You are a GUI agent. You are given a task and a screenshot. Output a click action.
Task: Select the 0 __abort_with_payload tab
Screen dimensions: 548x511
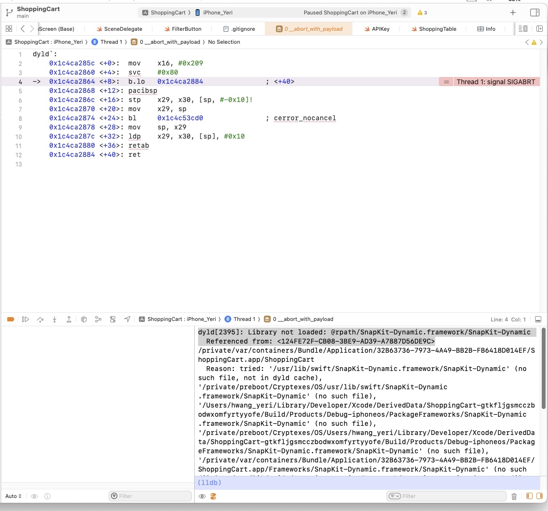point(309,29)
